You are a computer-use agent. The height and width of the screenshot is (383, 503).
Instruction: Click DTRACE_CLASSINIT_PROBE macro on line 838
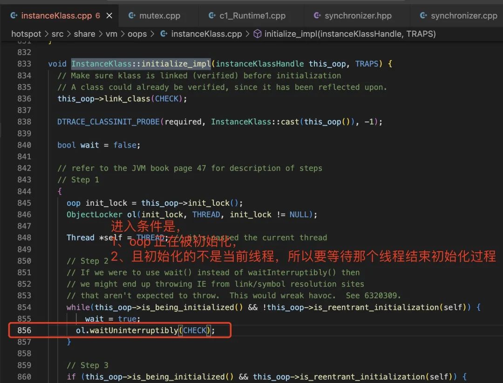109,122
